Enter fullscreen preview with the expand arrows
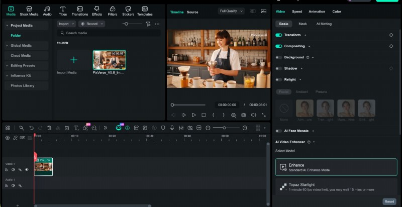The height and width of the screenshot is (207, 402). [263, 115]
